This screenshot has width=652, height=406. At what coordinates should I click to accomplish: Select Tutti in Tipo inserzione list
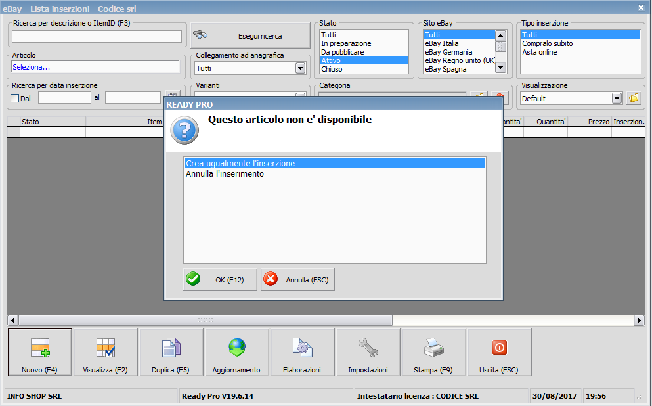(x=581, y=35)
